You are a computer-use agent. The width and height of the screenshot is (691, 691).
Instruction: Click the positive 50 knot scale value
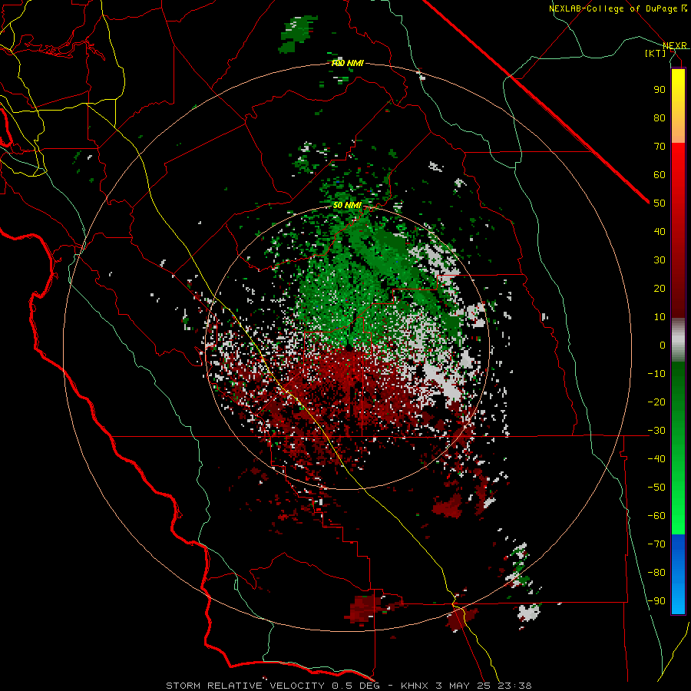pos(660,203)
